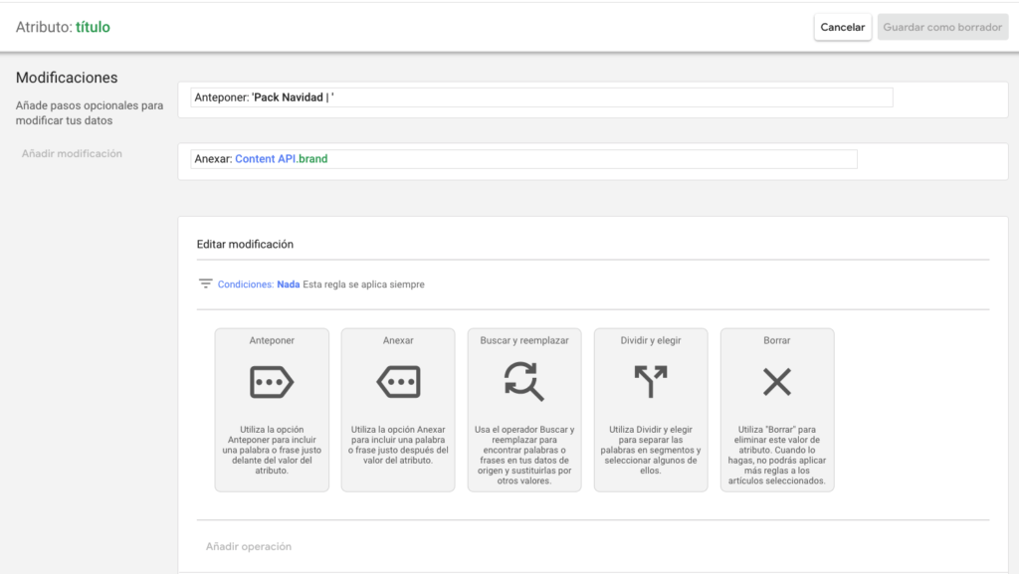1019x574 pixels.
Task: Click the Buscar y reemplazar icon
Action: [523, 381]
